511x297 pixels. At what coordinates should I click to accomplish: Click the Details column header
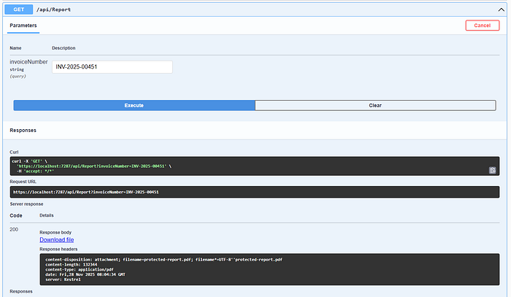click(x=47, y=215)
